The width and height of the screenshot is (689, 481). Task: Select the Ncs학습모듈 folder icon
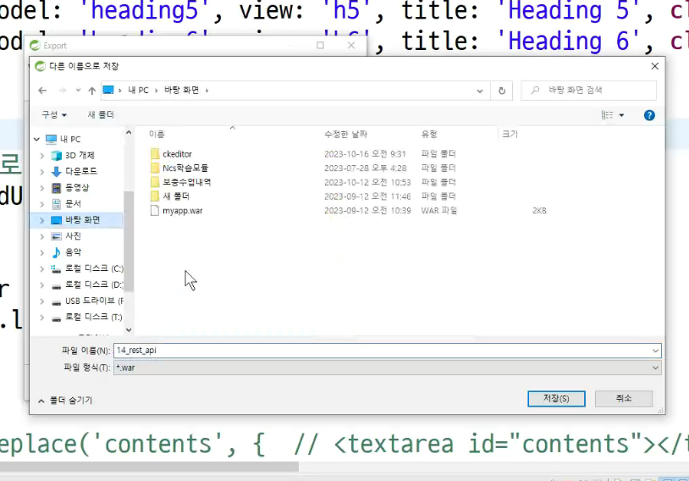tap(155, 168)
